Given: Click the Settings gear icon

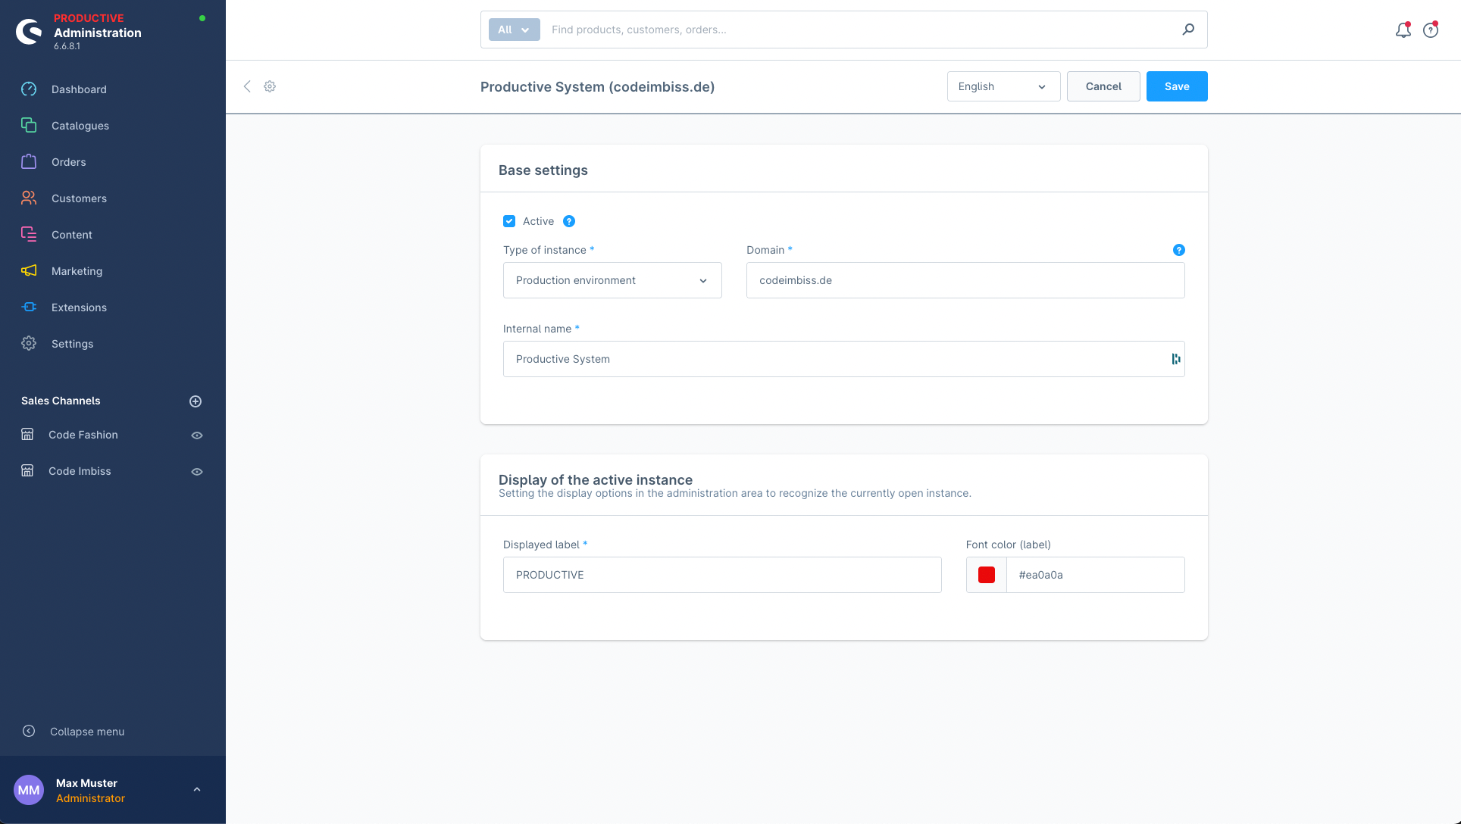Looking at the screenshot, I should coord(269,86).
